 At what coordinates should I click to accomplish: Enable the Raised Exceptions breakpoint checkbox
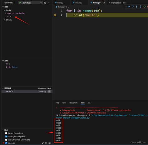tap(6, 133)
